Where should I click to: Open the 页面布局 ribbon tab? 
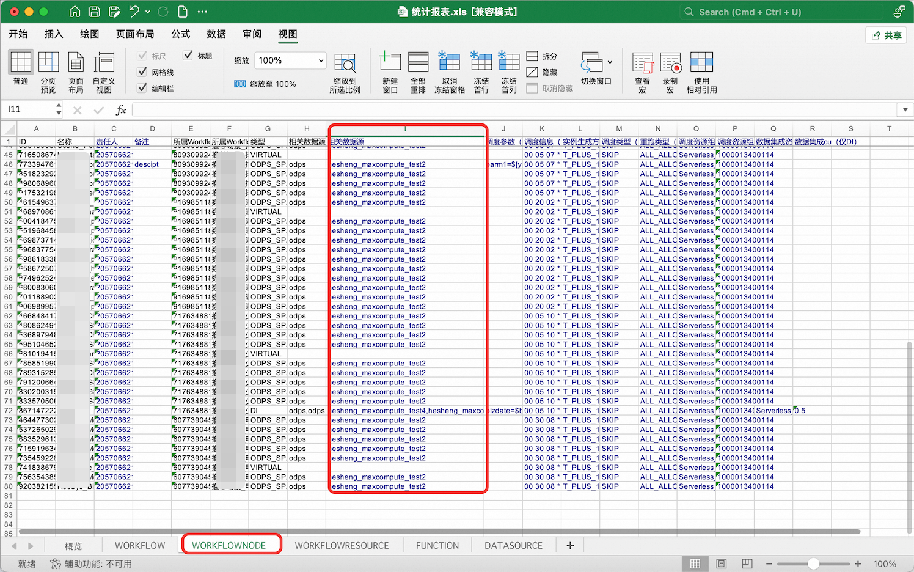135,34
